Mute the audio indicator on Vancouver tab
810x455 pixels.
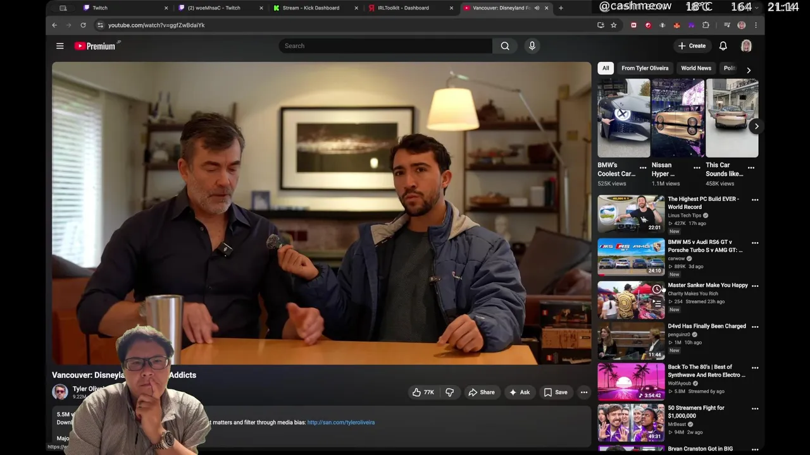point(537,8)
